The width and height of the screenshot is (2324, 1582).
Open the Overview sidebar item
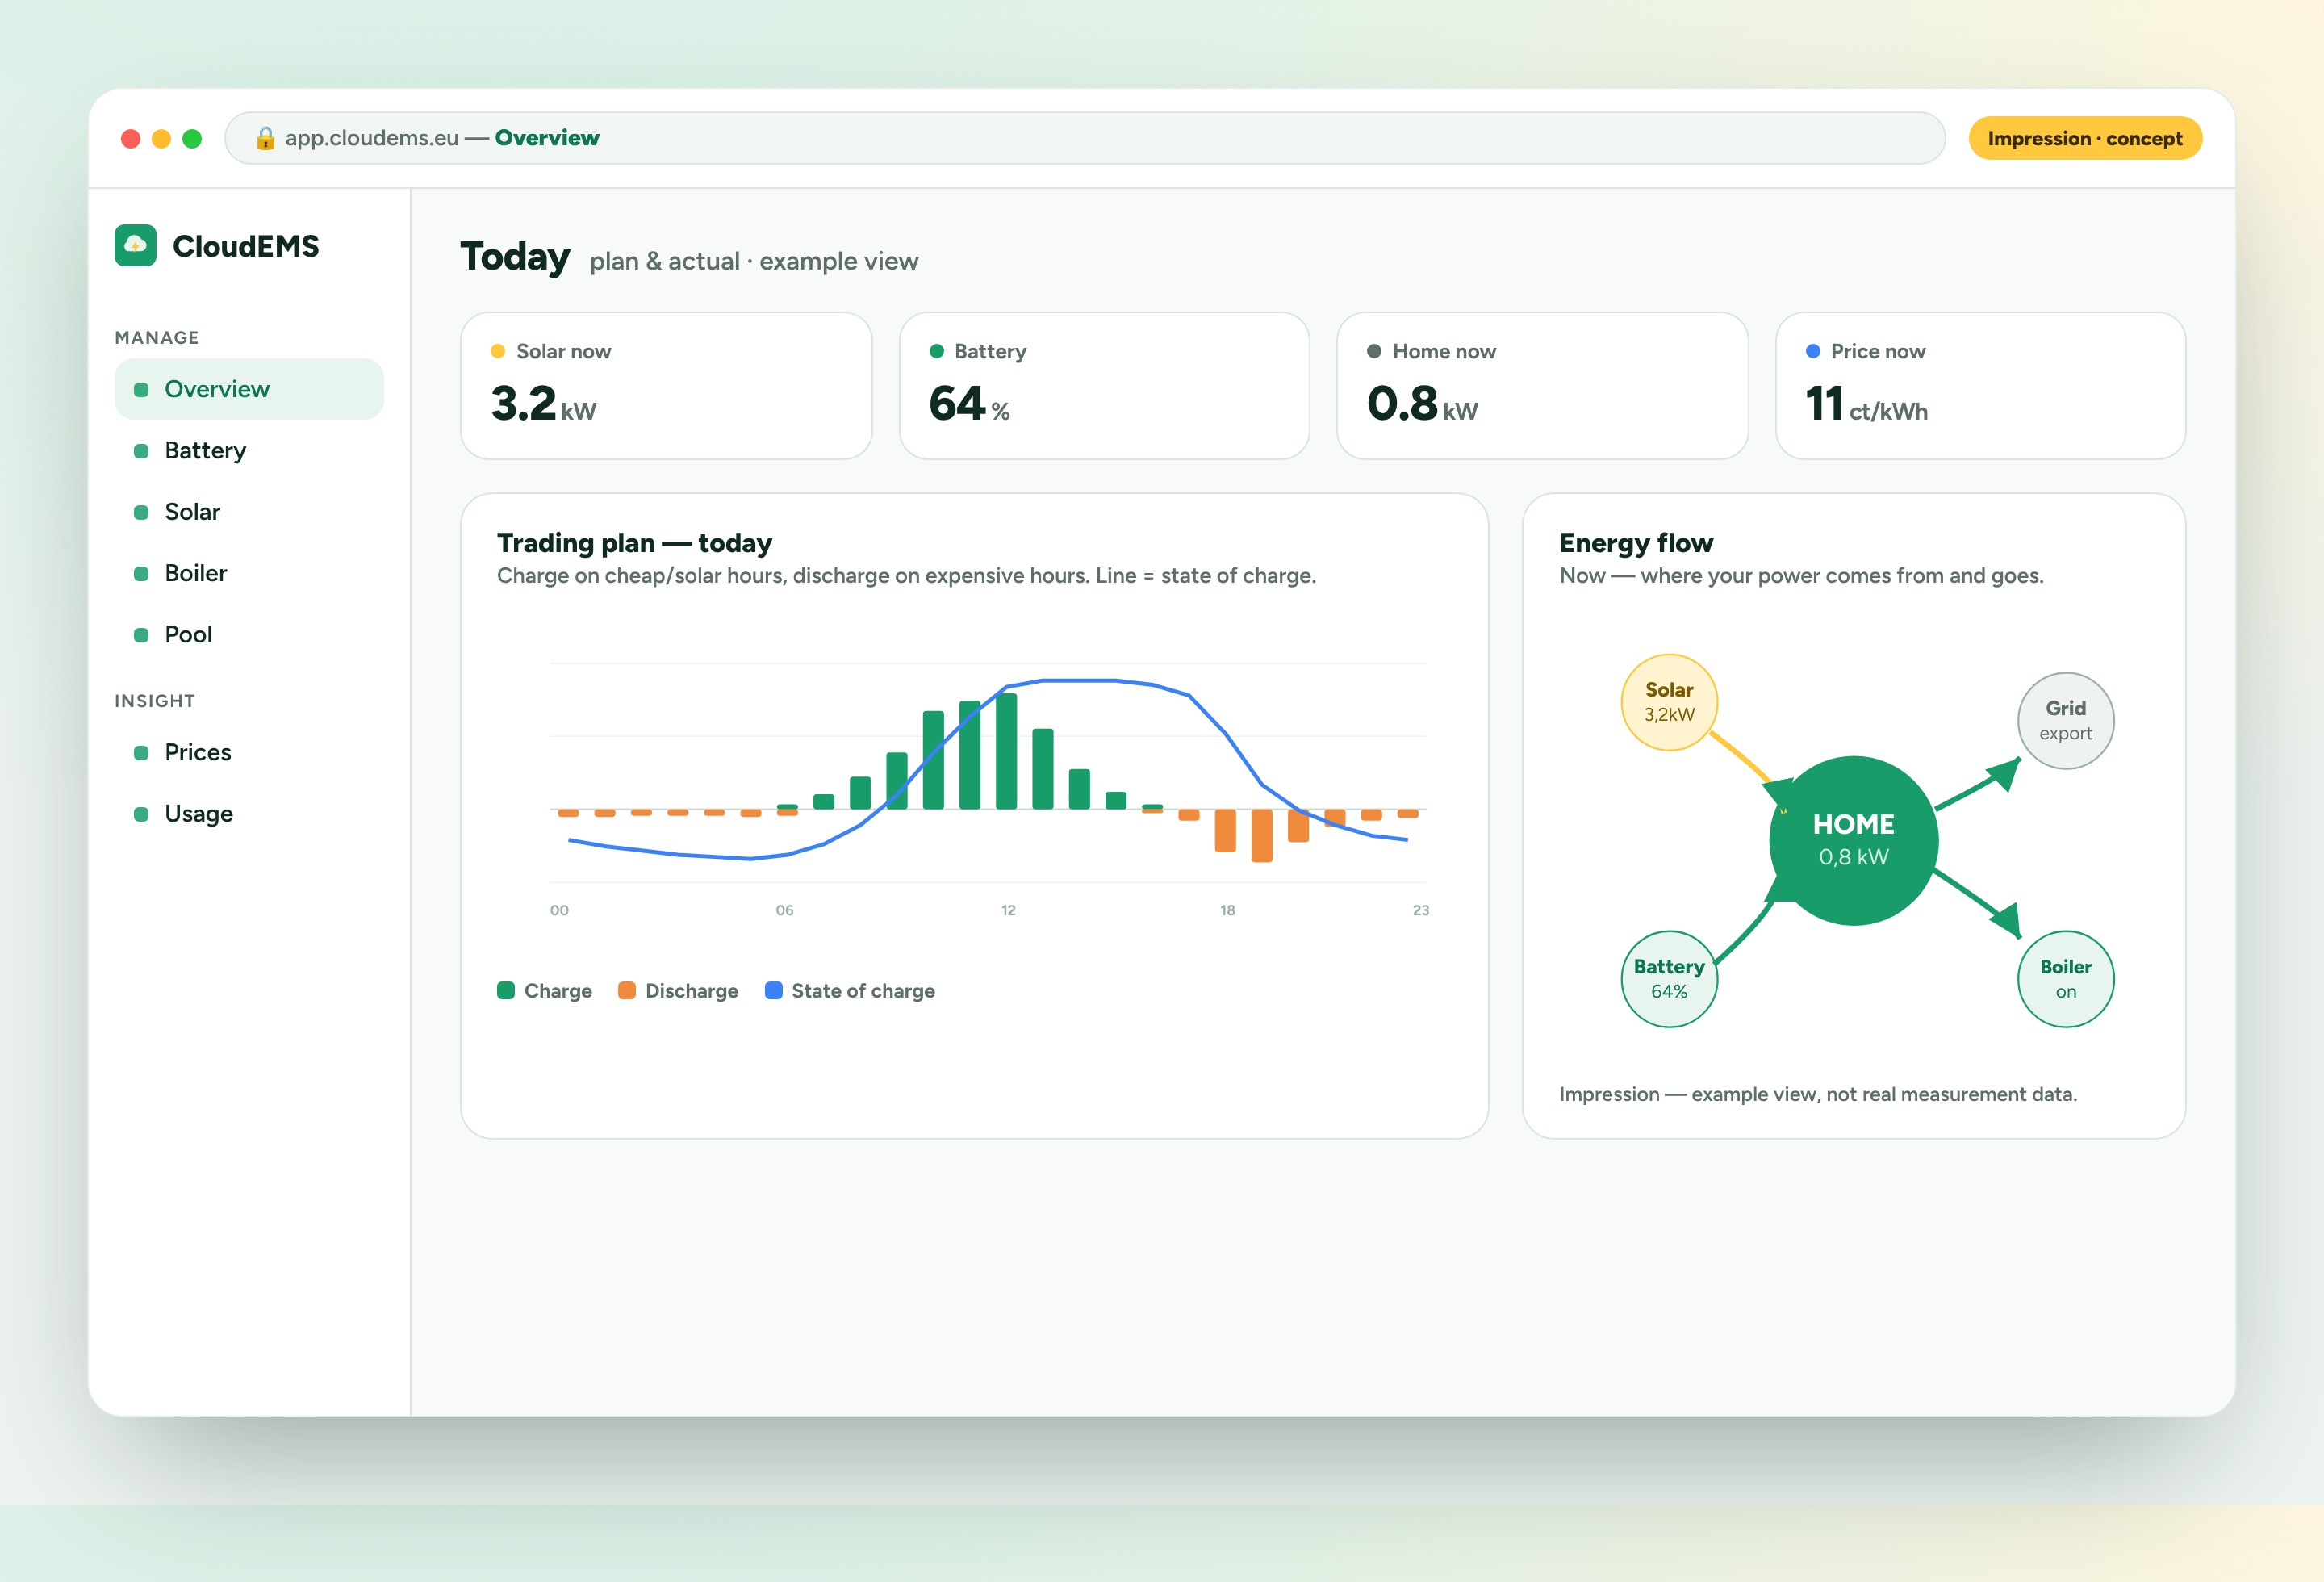[249, 389]
